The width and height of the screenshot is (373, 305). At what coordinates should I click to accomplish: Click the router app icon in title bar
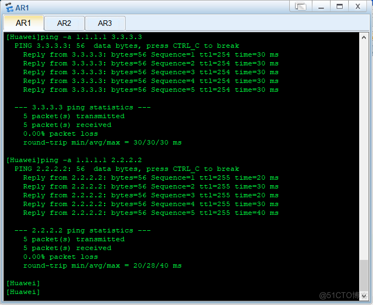click(x=8, y=7)
